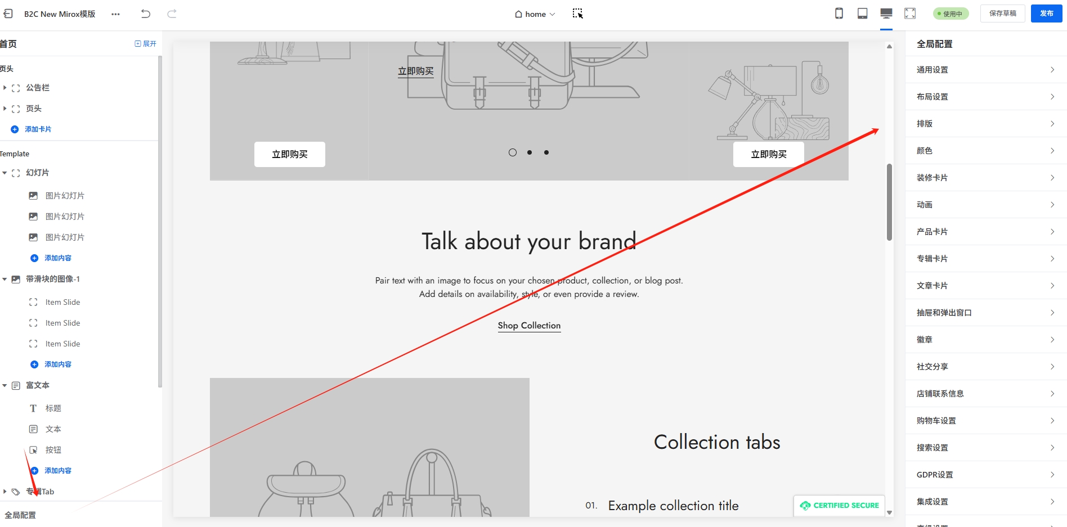This screenshot has width=1067, height=527.
Task: Open the 颜色 settings entry
Action: tap(985, 151)
